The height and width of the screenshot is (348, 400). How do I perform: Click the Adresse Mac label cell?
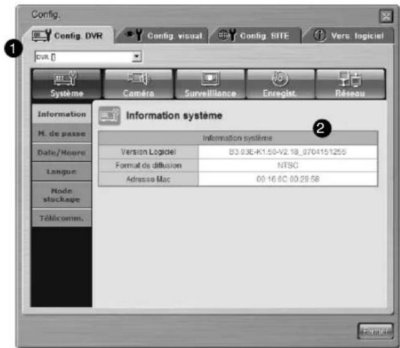(149, 179)
